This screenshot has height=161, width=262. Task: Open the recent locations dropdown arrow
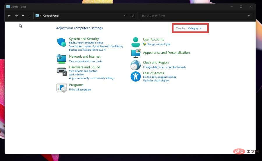23,15
